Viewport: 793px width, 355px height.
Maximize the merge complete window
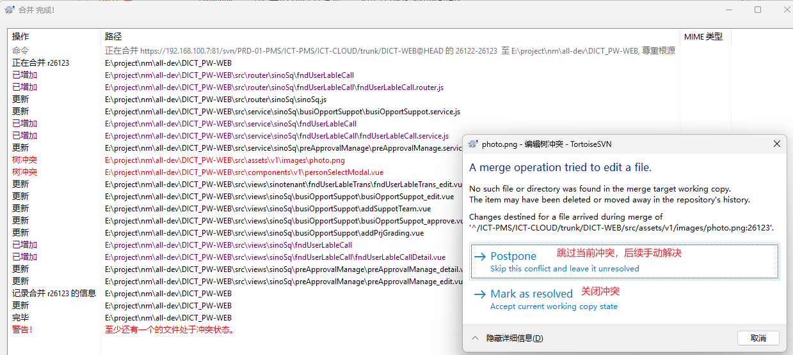point(758,10)
